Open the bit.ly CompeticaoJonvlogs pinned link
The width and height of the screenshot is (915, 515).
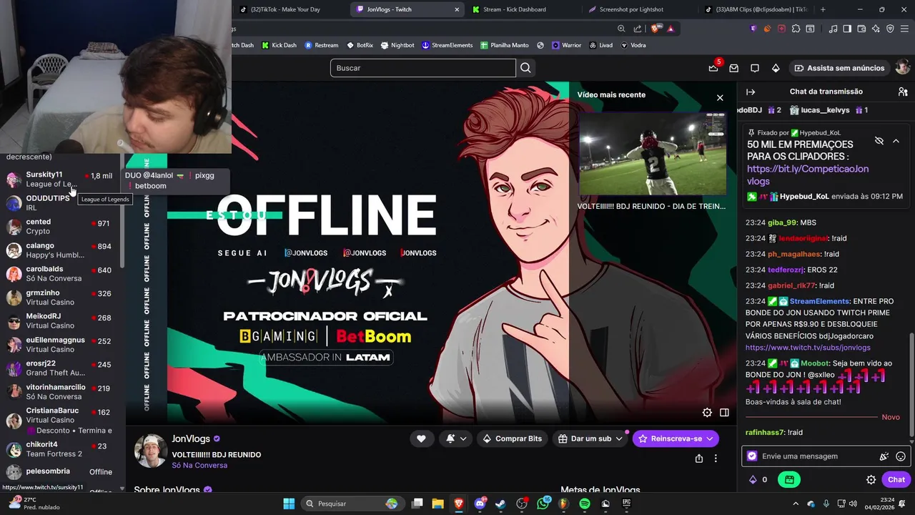(808, 175)
